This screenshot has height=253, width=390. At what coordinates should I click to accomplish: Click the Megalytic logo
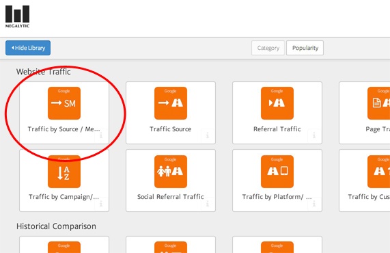pyautogui.click(x=17, y=16)
